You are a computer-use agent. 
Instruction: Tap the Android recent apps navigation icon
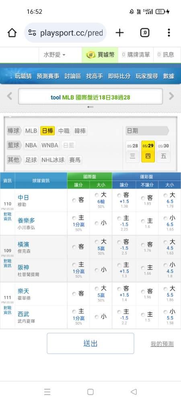47,392
